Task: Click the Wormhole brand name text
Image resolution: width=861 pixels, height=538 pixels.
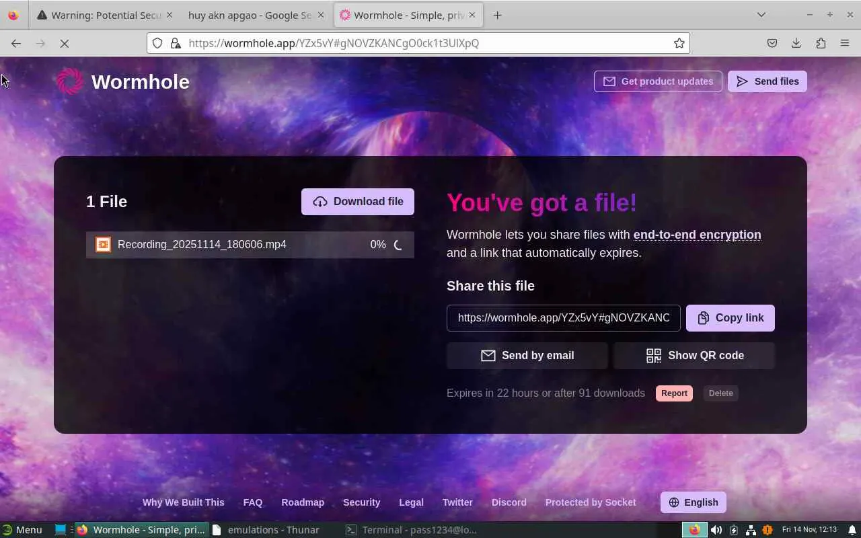Action: point(141,81)
